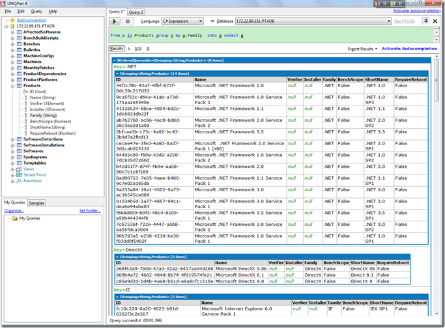Click the Use PTADB link
Screen dimensions: 445x328
pos(405,21)
